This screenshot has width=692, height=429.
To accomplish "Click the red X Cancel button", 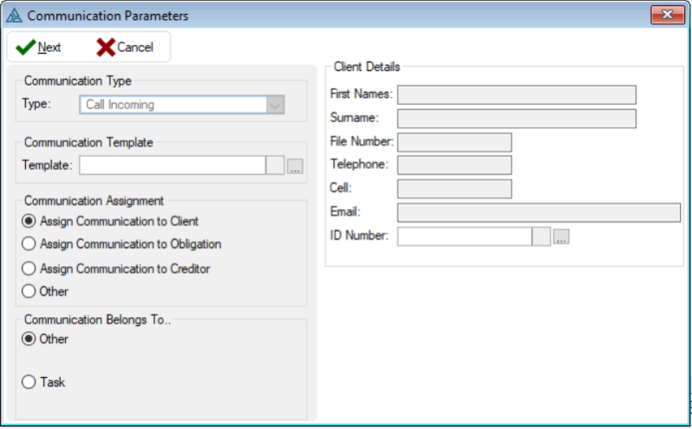I will point(125,47).
